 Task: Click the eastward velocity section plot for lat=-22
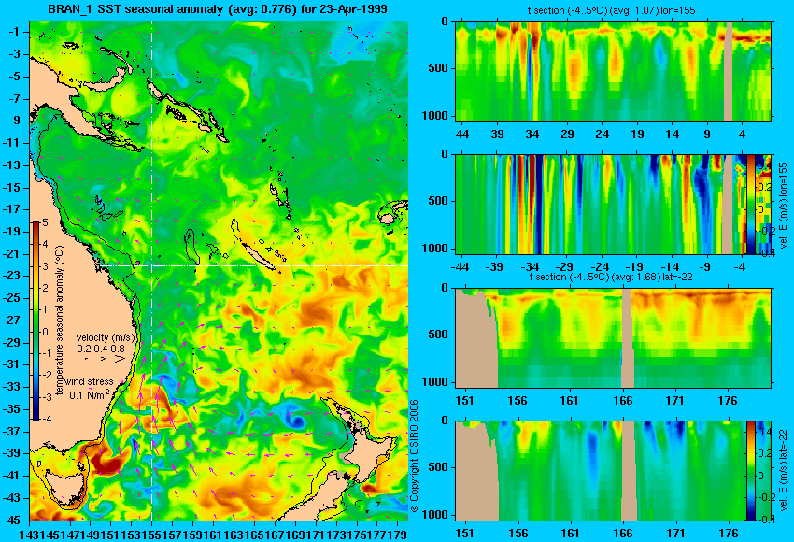(613, 471)
